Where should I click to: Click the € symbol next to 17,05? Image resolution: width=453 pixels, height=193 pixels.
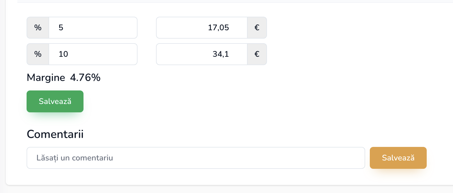[257, 28]
